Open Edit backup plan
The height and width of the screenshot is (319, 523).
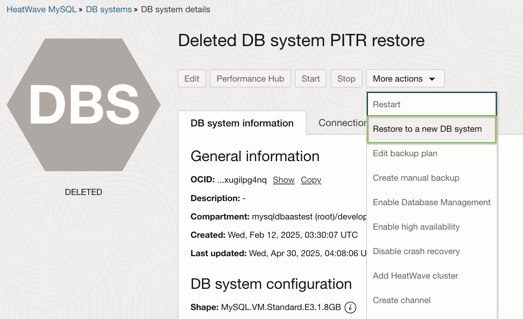click(x=405, y=153)
